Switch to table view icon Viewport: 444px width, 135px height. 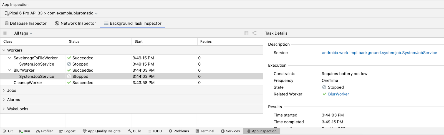[246, 33]
